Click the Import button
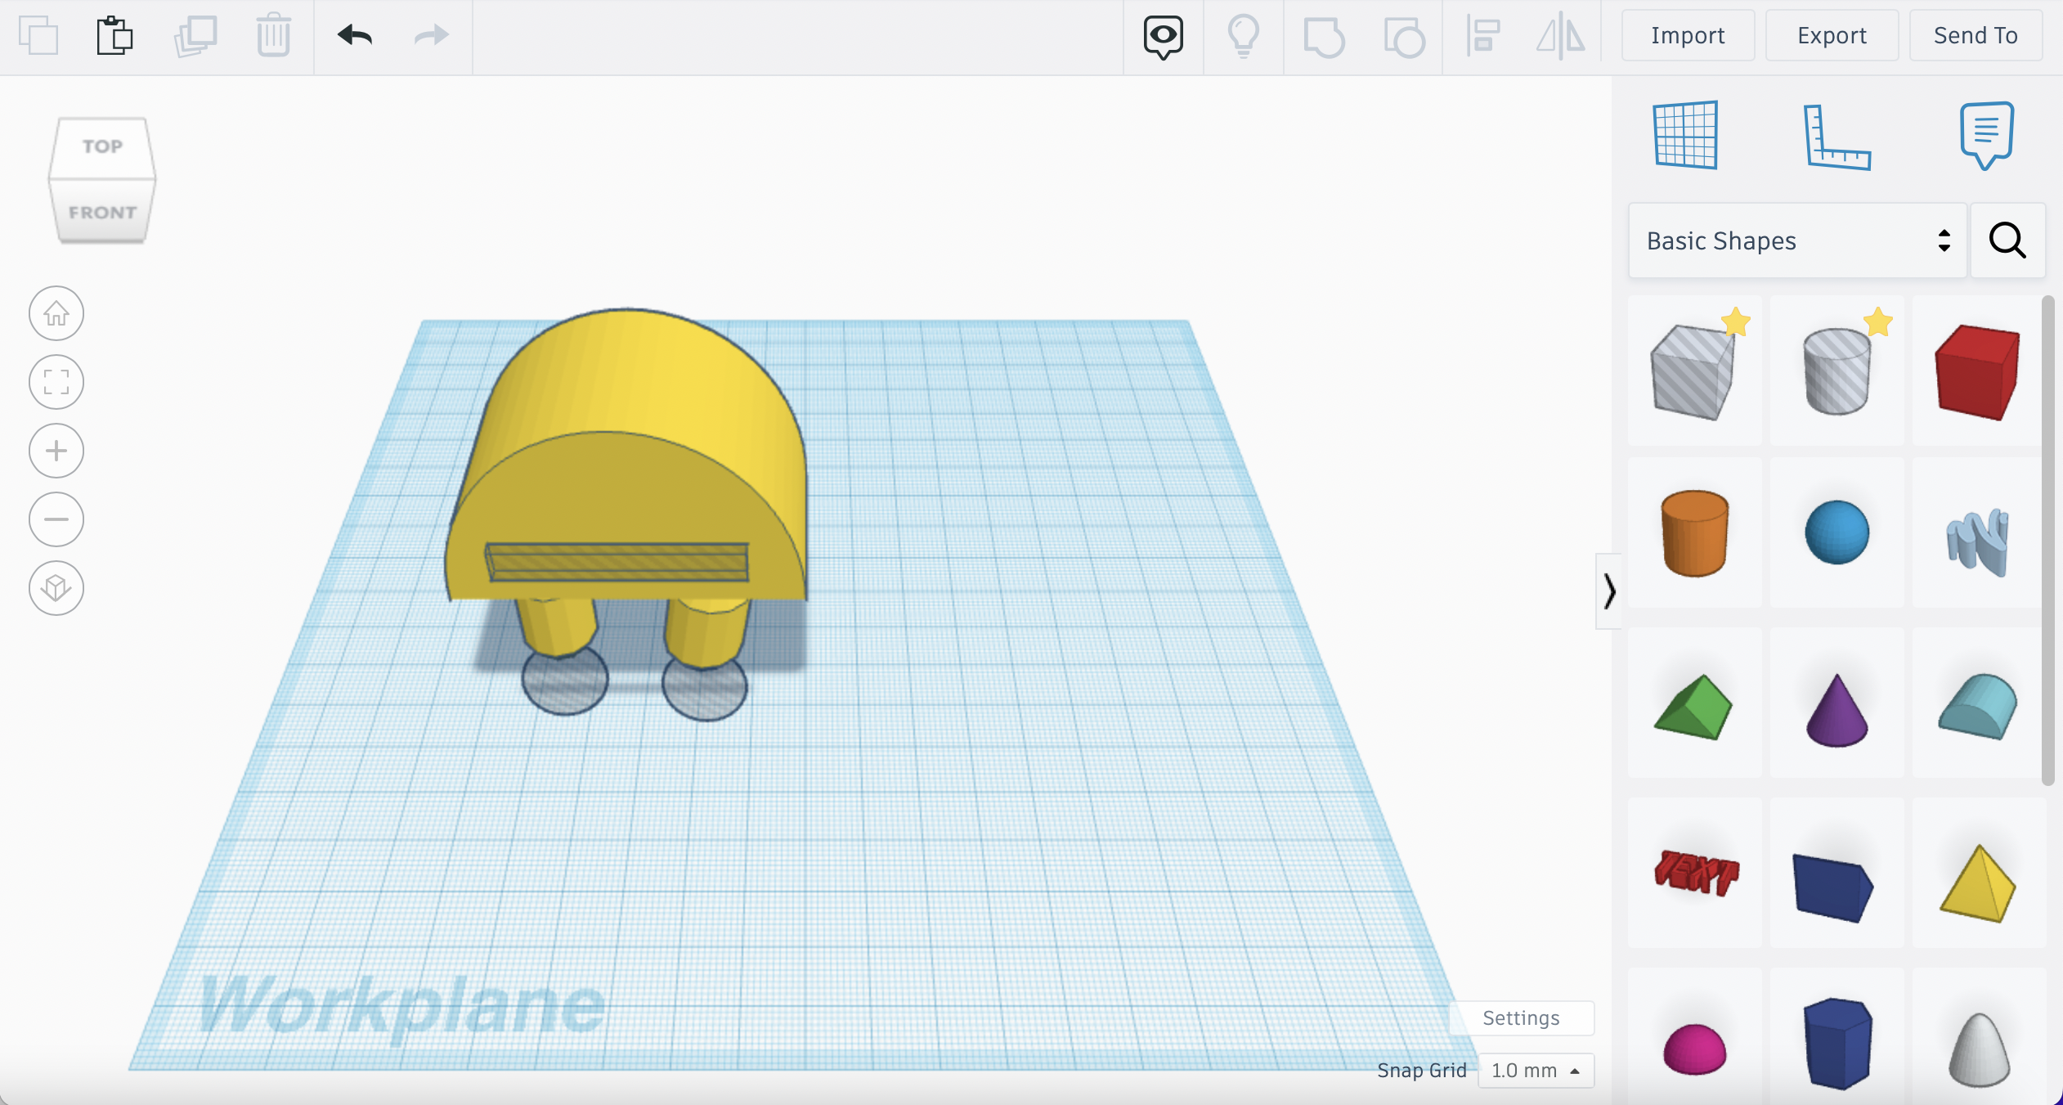The height and width of the screenshot is (1105, 2063). tap(1688, 35)
